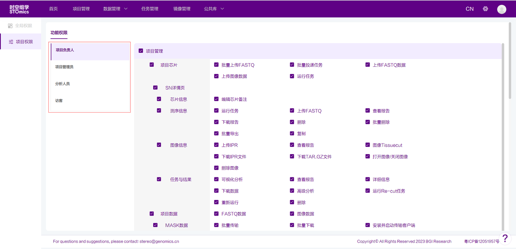Select the 项目管理员 role
The image size is (516, 249).
click(64, 67)
